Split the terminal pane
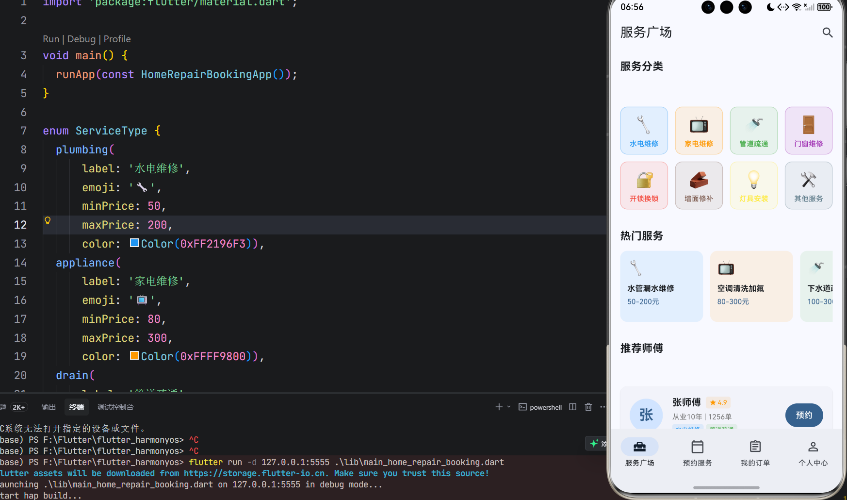This screenshot has height=500, width=847. pos(572,407)
